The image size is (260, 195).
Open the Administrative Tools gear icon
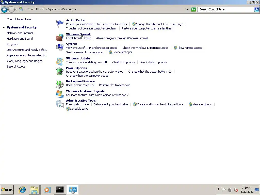[60, 104]
